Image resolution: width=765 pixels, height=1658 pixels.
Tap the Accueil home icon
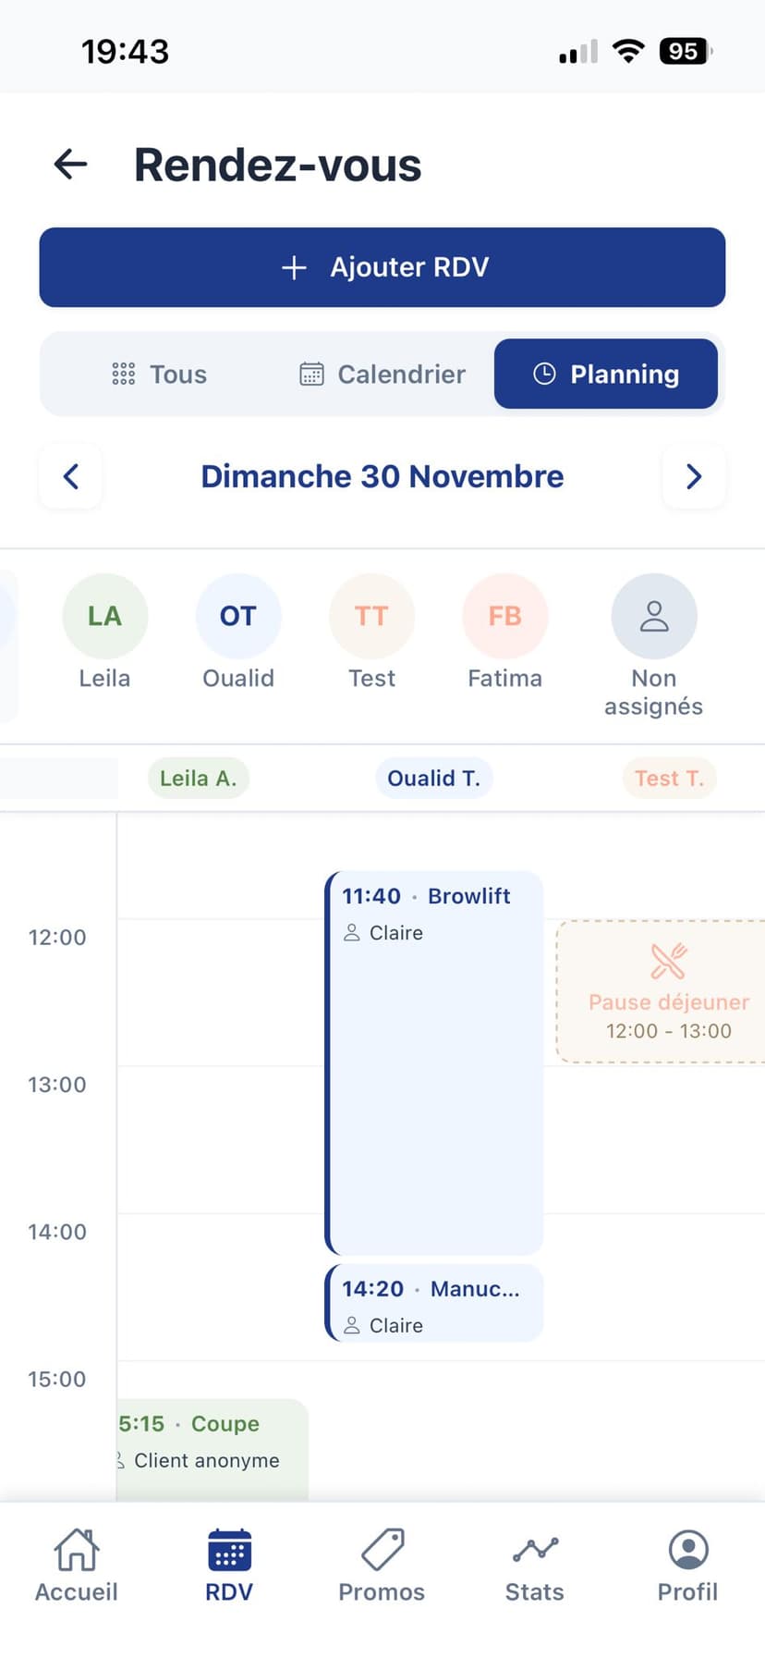pos(76,1549)
